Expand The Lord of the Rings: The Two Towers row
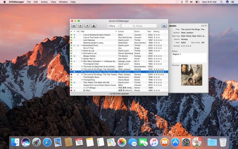This screenshot has width=238, height=149. point(82,74)
